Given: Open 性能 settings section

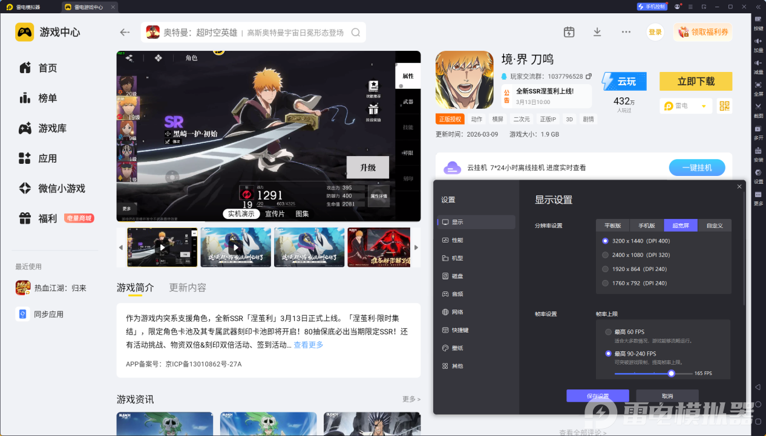Looking at the screenshot, I should tap(457, 240).
